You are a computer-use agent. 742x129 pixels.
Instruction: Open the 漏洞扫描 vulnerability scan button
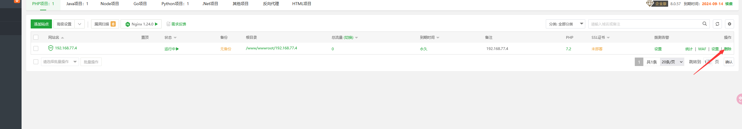tap(105, 24)
